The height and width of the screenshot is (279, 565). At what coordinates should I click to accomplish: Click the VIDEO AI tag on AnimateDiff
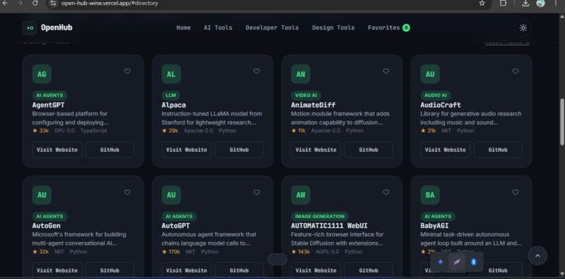[x=306, y=95]
